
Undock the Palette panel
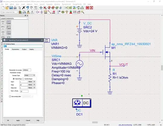[x=25, y=16]
